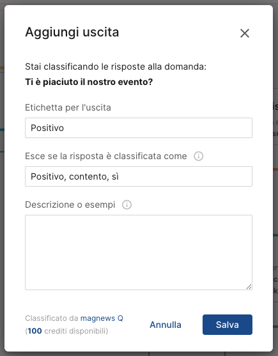This screenshot has height=356, width=278.
Task: Click the Annulla button
Action: (166, 325)
